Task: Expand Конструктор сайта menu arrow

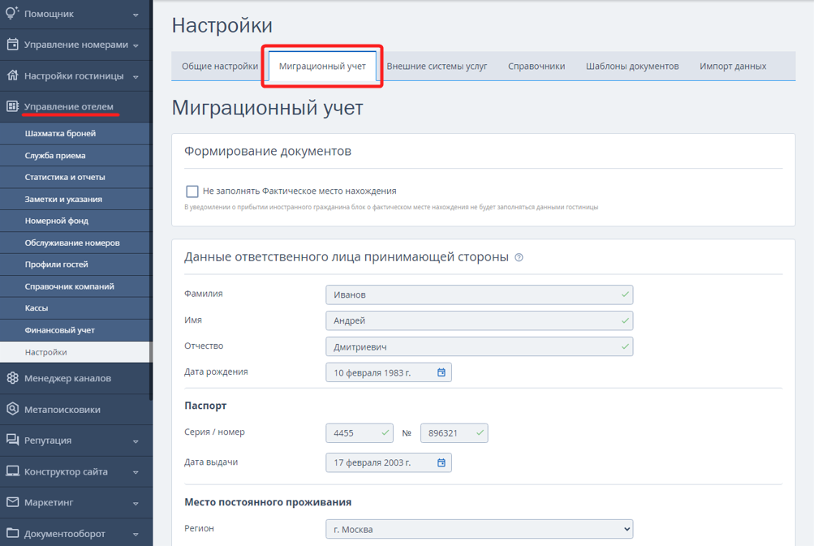Action: click(x=136, y=473)
